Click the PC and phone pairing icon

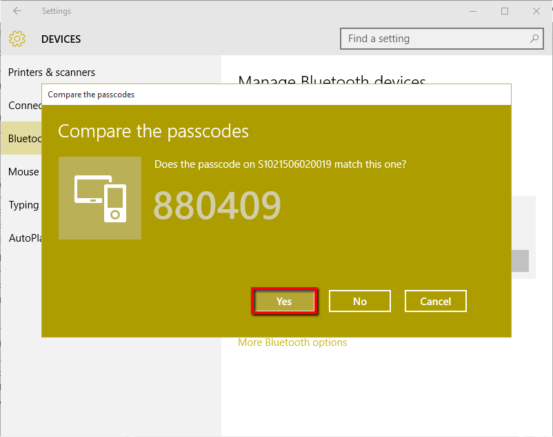(99, 198)
